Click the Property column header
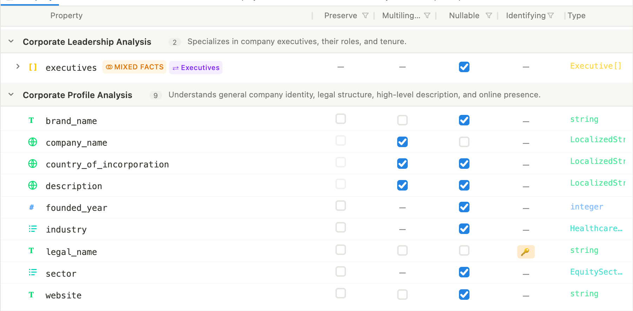The image size is (633, 311). pos(66,16)
